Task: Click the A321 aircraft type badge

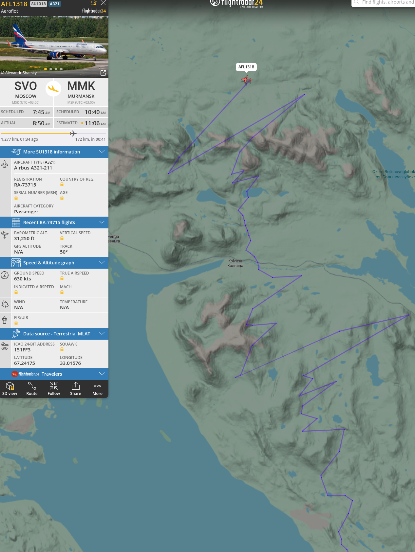Action: [55, 4]
